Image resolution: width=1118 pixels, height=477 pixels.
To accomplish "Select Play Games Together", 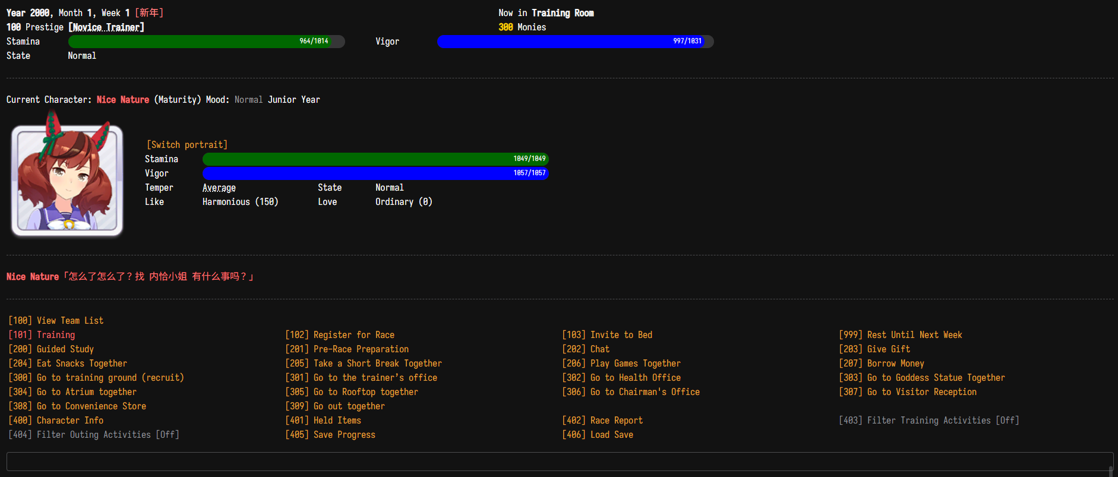I will (x=621, y=364).
